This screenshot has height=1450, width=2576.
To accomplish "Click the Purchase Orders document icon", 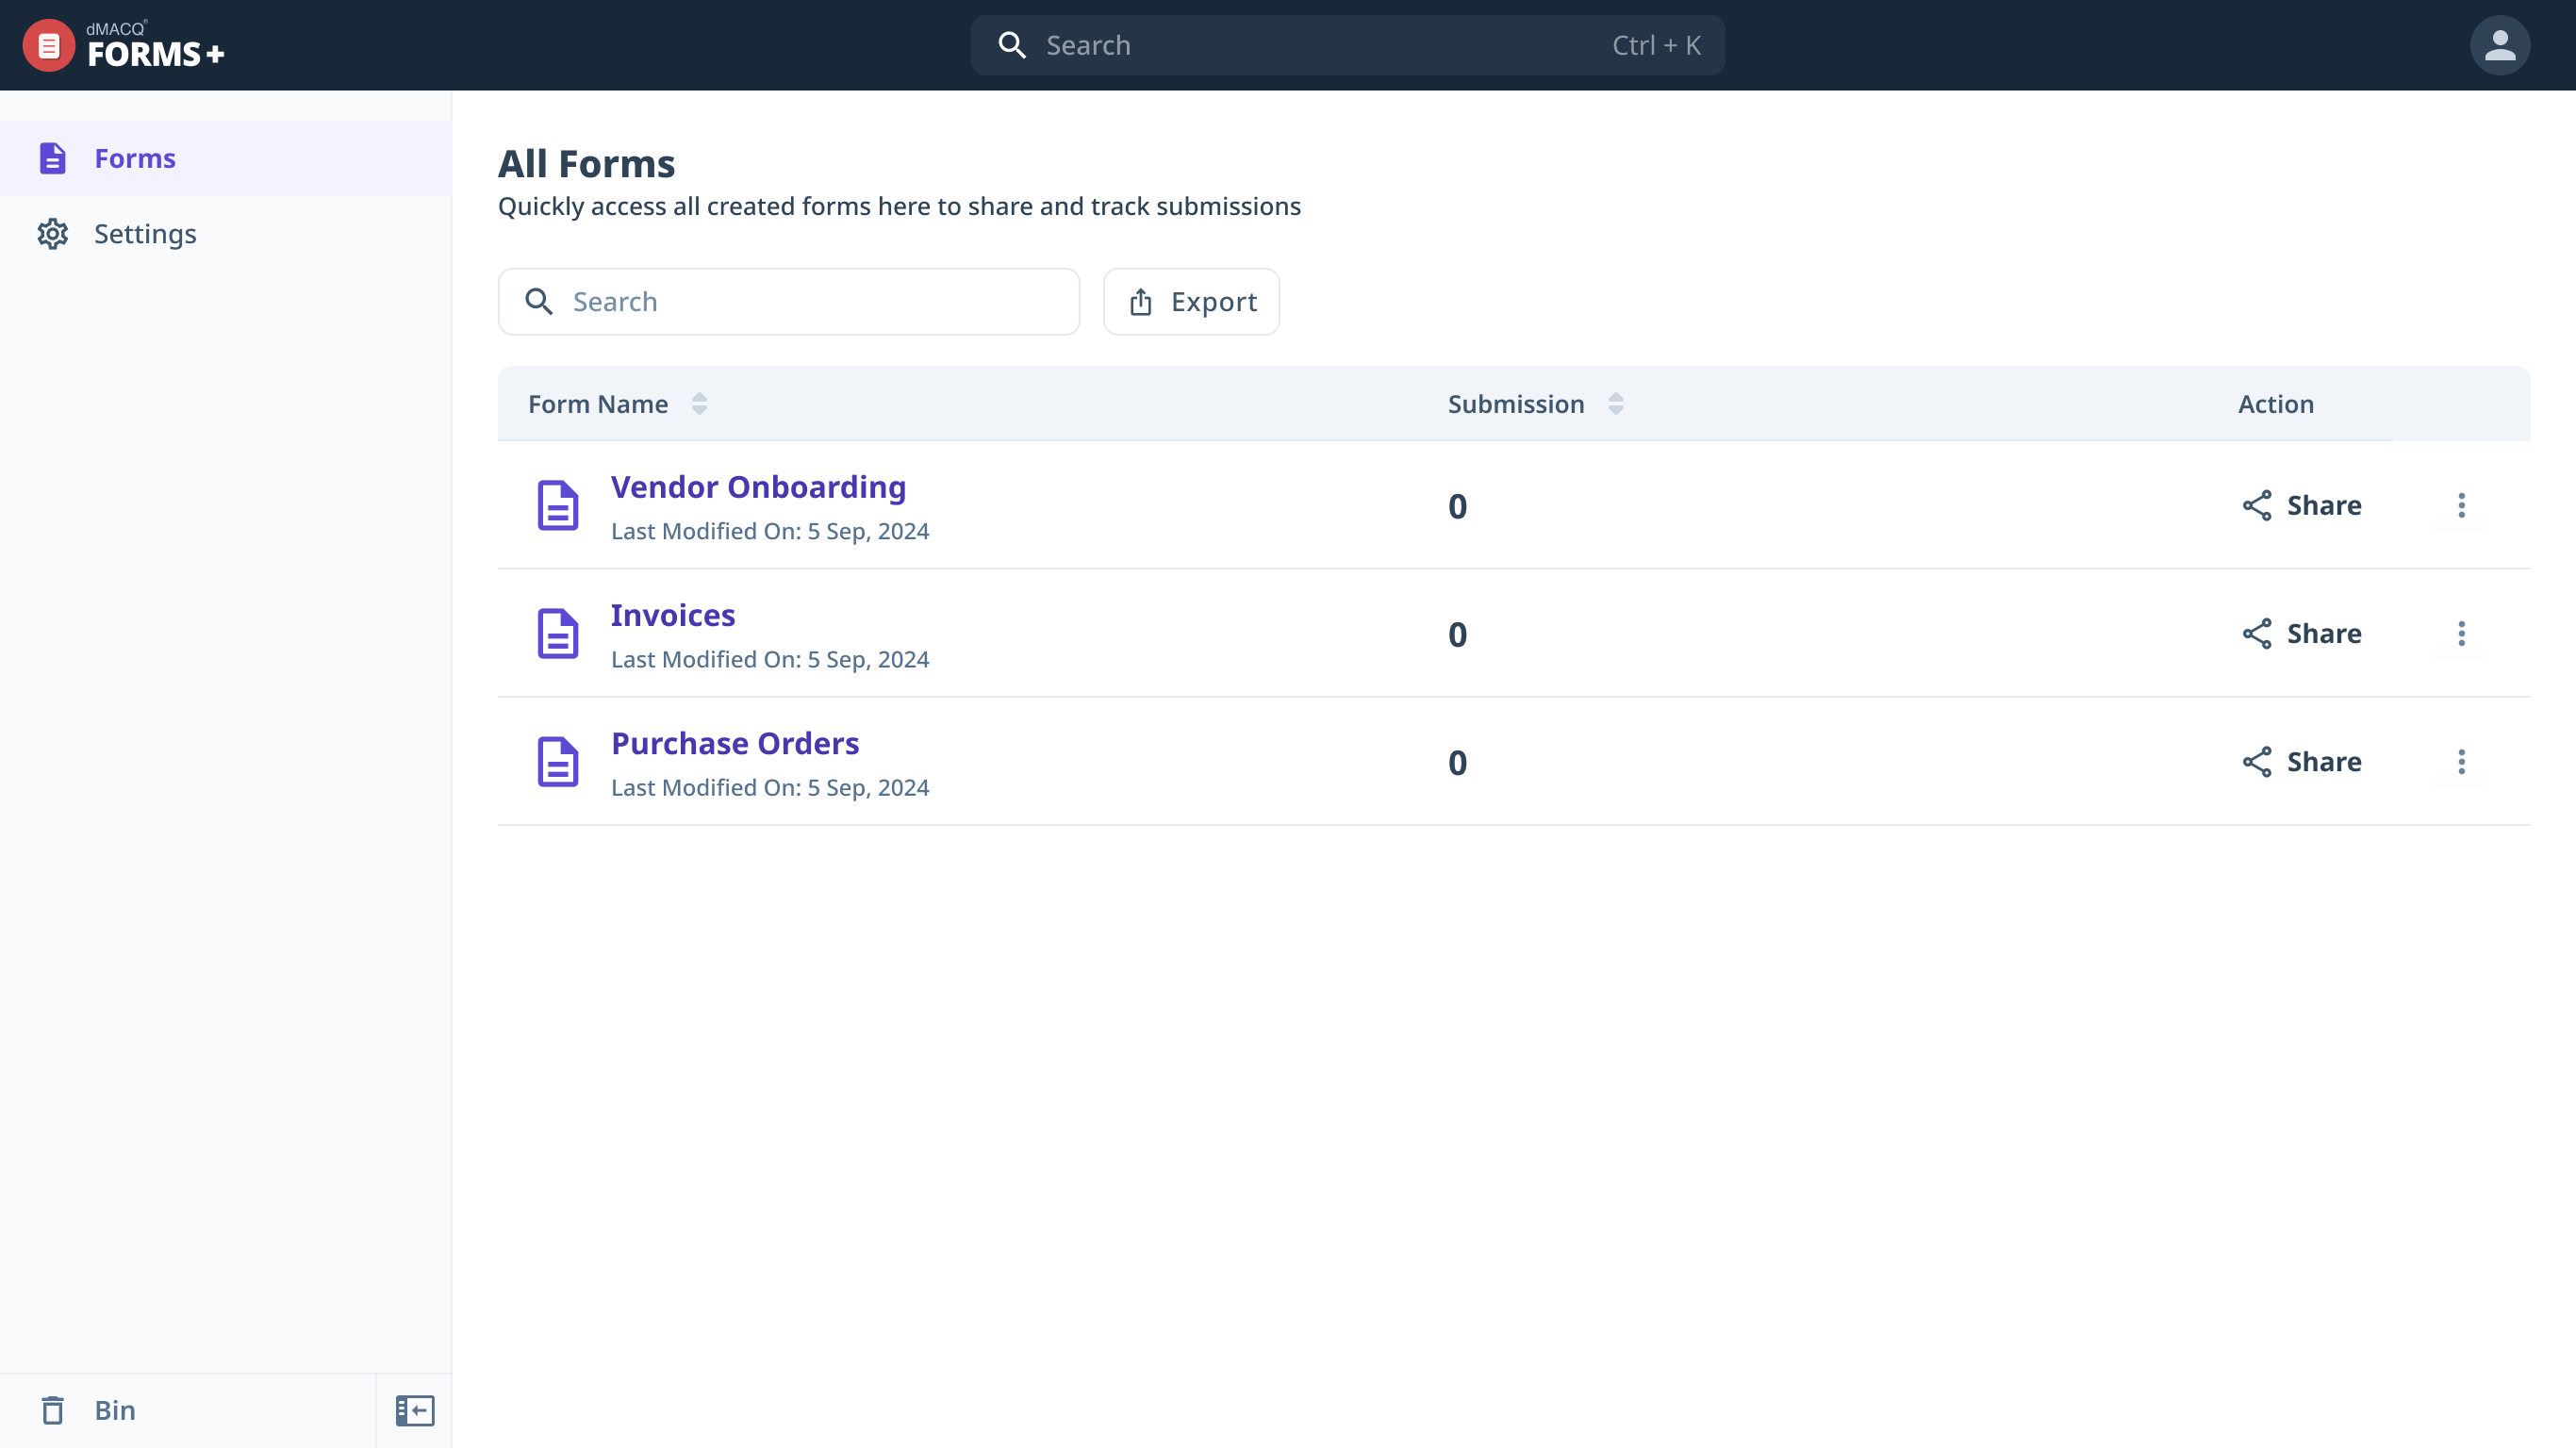I will point(558,762).
